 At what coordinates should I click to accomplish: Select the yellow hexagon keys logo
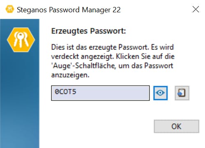point(21,40)
